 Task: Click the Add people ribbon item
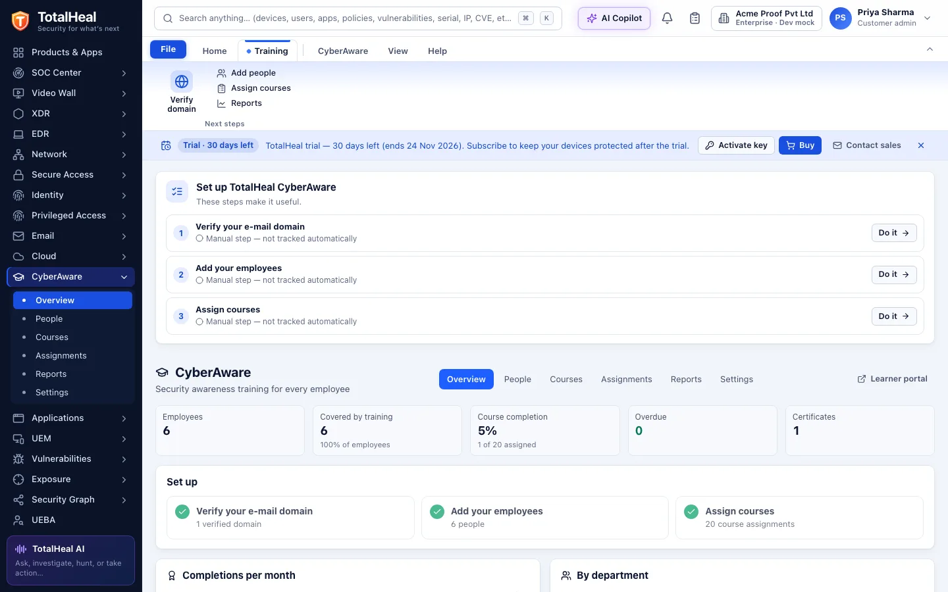(246, 73)
